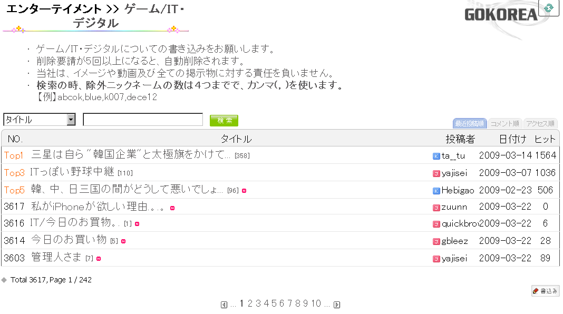Viewport: 563px width, 314px height.
Task: Click the refresh icon beside the GOKOREA logo
Action: 548,8
